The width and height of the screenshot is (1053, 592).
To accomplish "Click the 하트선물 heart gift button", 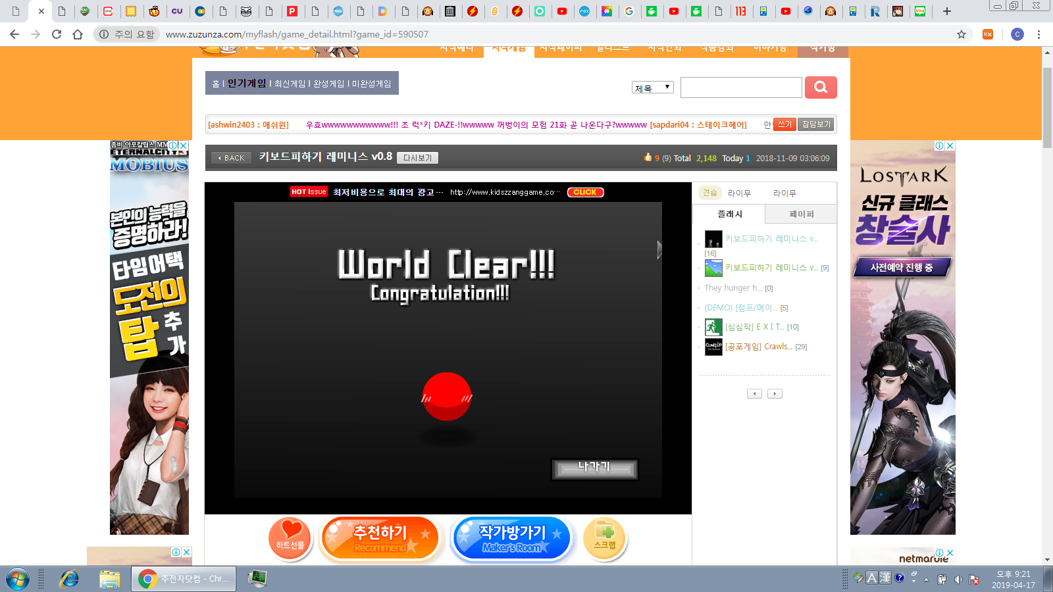I will (x=290, y=538).
